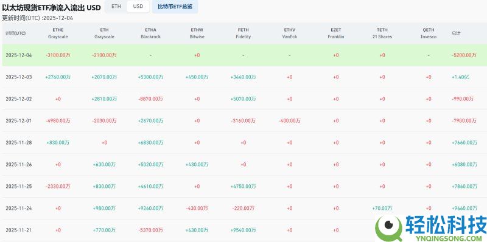
Task: Click the ETHA Blackrock column header
Action: (150, 33)
